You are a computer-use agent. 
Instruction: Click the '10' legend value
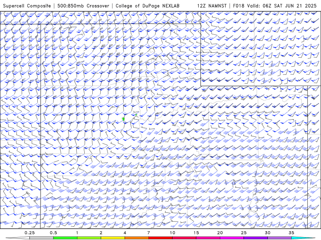pyautogui.click(x=173, y=233)
